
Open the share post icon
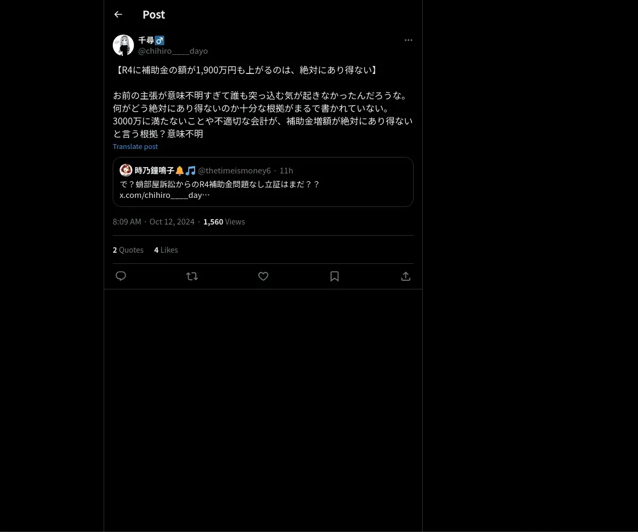coord(406,276)
